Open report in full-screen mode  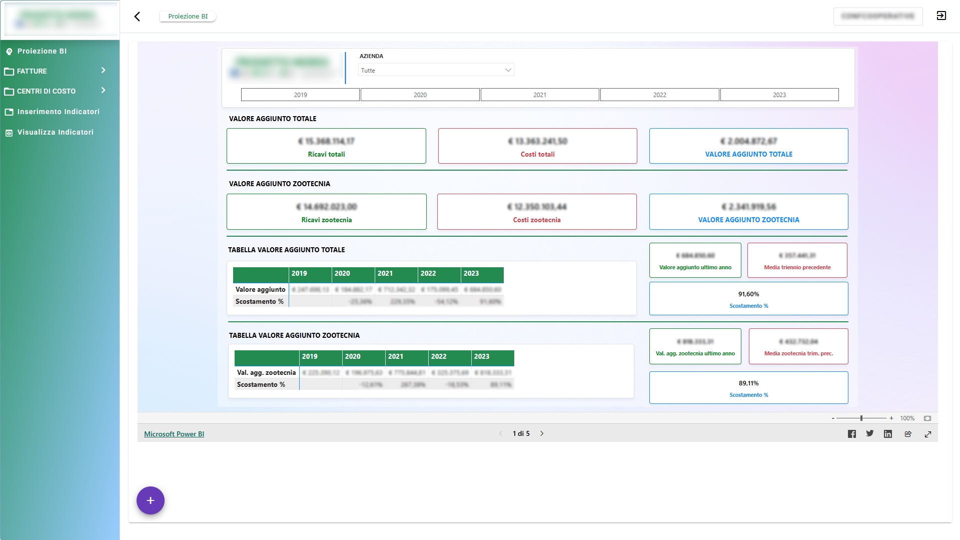pos(928,434)
